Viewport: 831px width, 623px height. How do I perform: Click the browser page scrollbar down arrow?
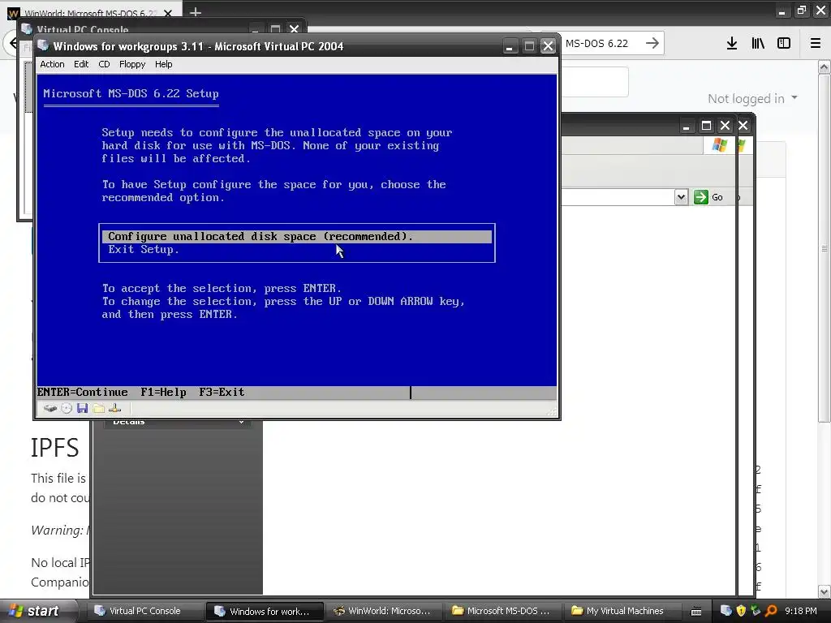[x=825, y=591]
